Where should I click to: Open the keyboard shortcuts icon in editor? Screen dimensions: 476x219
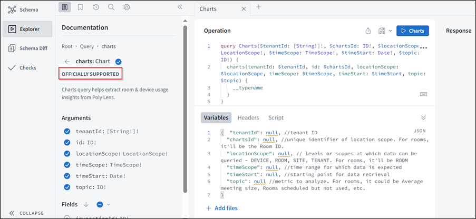pyautogui.click(x=423, y=94)
